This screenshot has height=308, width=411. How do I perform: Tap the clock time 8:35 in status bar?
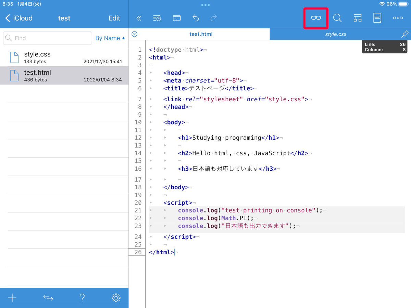(8, 4)
